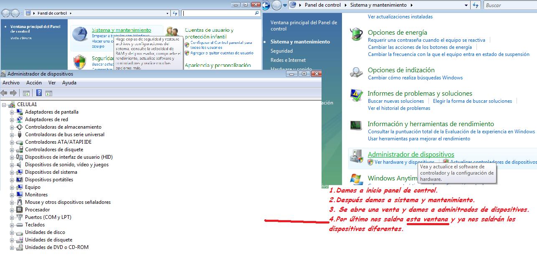Click the Controladoras de almacenamiento icon

pyautogui.click(x=20, y=127)
